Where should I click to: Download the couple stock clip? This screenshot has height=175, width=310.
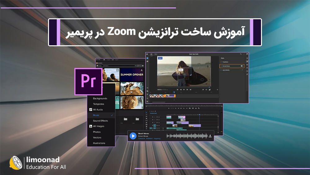[x=117, y=70]
